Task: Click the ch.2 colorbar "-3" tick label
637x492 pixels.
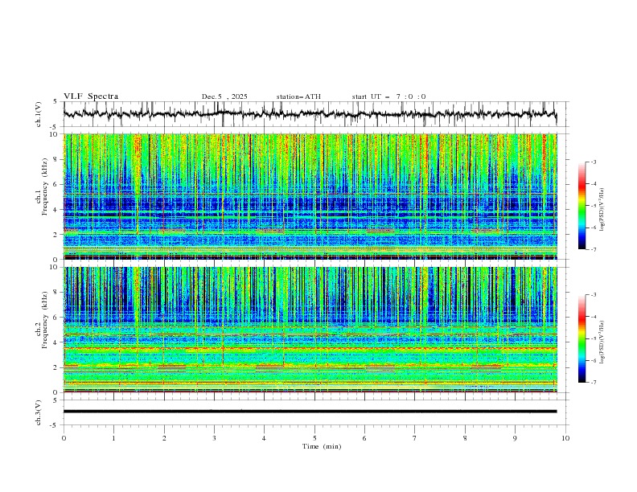Action: click(x=594, y=295)
